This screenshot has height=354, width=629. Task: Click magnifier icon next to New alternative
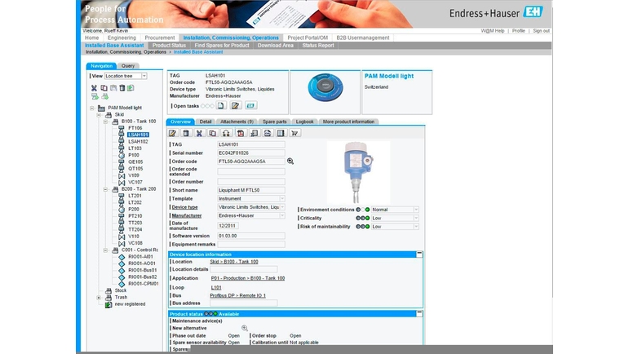[244, 328]
